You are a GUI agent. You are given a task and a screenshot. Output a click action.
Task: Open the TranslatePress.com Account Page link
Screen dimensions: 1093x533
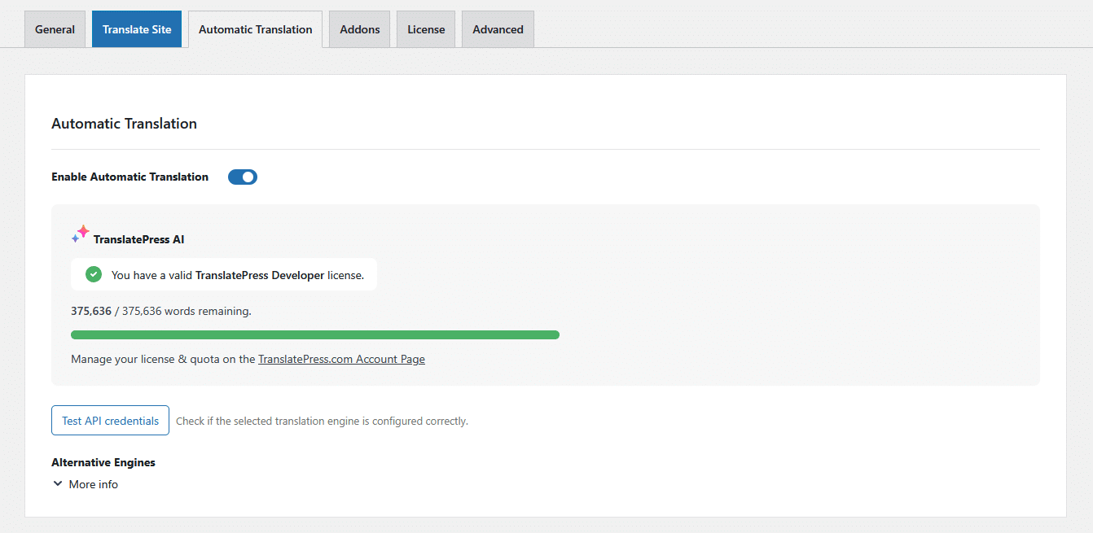[x=341, y=359]
